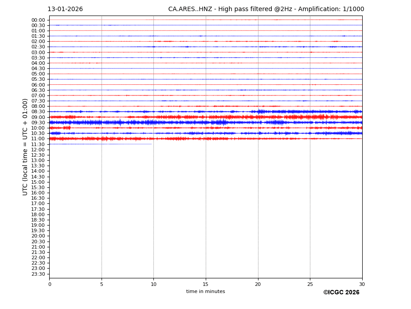Click the 15 minute x-axis tick label
This screenshot has width=411, height=309.
[x=206, y=285]
